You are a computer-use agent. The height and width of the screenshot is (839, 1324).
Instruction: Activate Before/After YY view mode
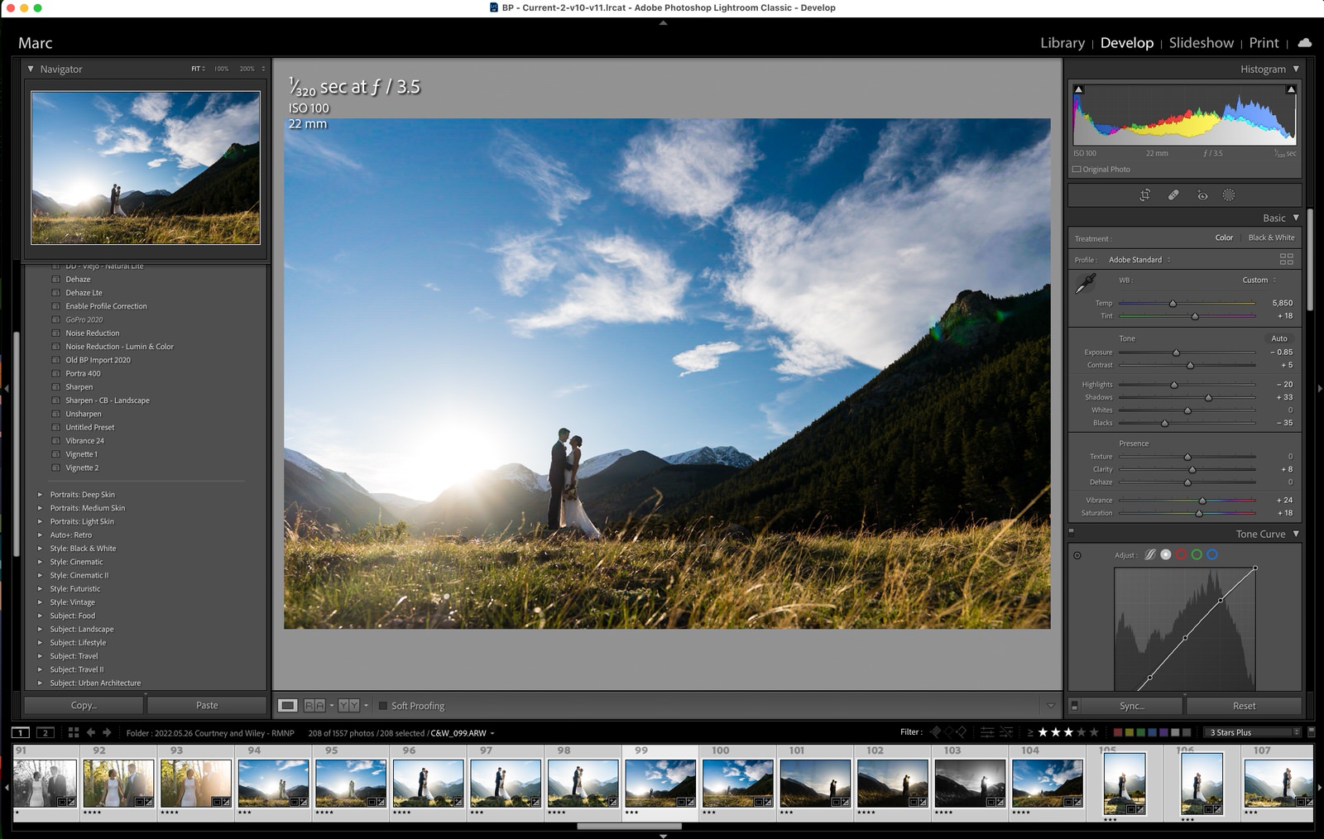click(348, 706)
